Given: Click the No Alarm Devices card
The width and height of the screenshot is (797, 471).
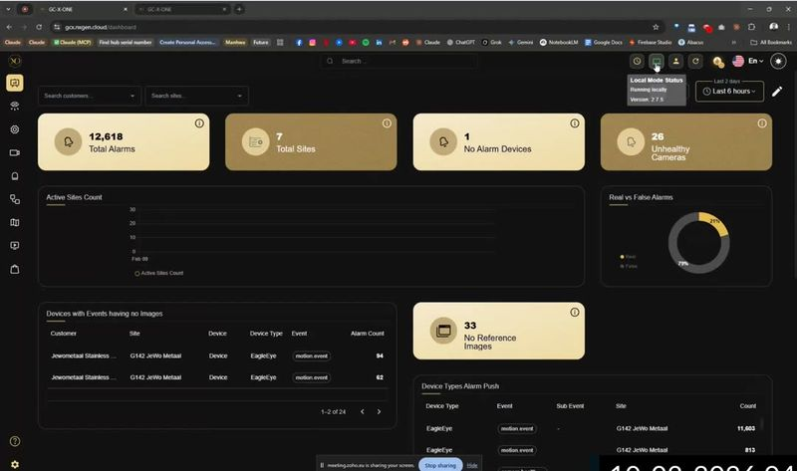Looking at the screenshot, I should pyautogui.click(x=499, y=141).
